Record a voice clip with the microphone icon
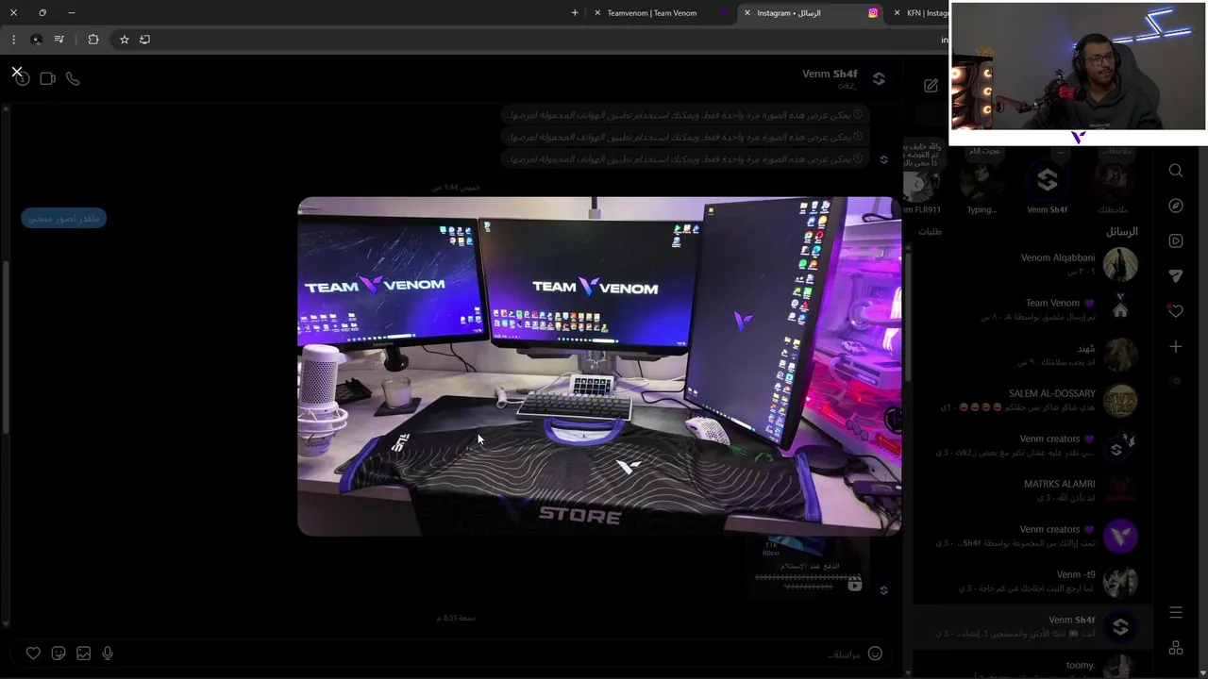The width and height of the screenshot is (1208, 679). pos(108,654)
